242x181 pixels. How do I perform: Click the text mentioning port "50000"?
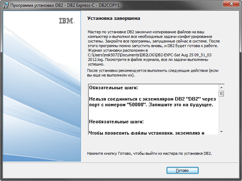(152, 102)
